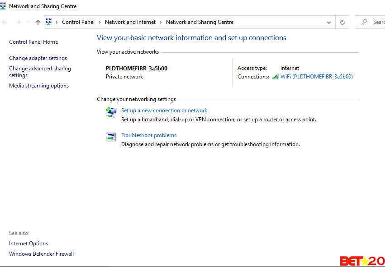The width and height of the screenshot is (385, 267).
Task: Open the address bar dropdown arrow
Action: coord(329,22)
